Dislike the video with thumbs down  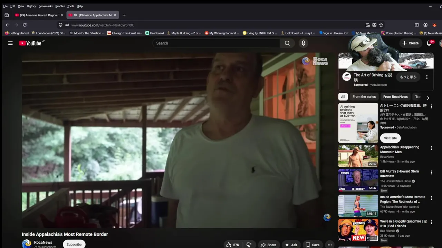pyautogui.click(x=249, y=245)
